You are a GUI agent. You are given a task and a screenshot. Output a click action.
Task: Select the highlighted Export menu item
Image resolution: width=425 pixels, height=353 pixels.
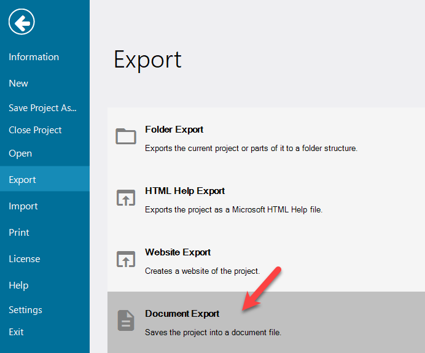pos(22,180)
